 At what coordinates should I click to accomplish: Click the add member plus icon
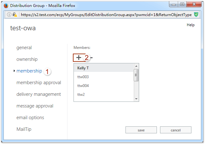coord(79,58)
